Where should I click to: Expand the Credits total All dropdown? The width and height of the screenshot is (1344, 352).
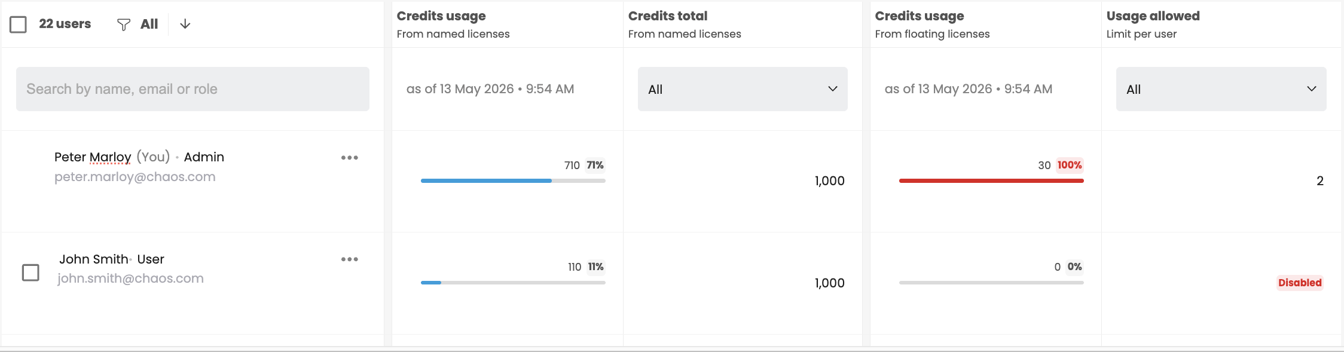coord(743,89)
